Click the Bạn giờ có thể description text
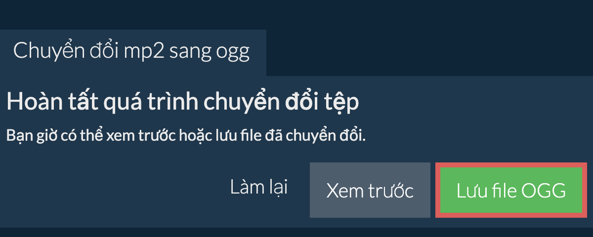The height and width of the screenshot is (237, 593). click(185, 135)
